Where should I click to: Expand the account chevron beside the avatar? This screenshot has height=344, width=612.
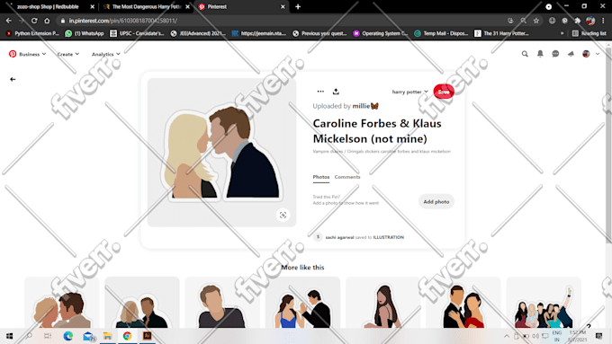(598, 54)
